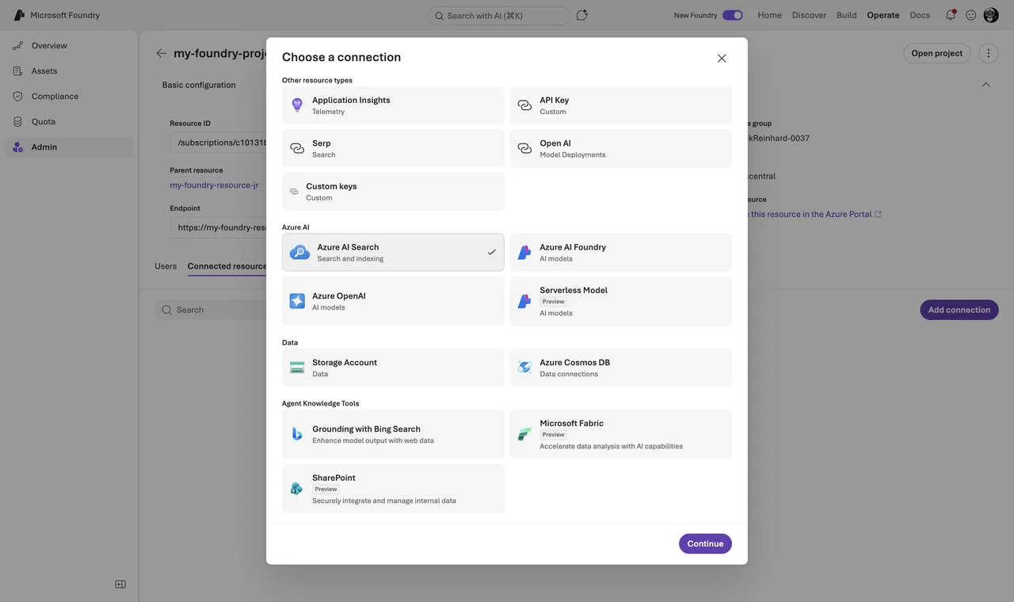Go to Home in top navigation
This screenshot has height=602, width=1014.
pos(769,15)
